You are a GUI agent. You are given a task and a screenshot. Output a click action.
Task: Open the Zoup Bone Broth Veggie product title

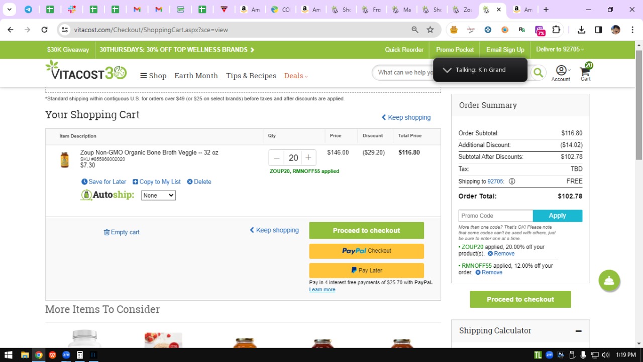coord(149,152)
